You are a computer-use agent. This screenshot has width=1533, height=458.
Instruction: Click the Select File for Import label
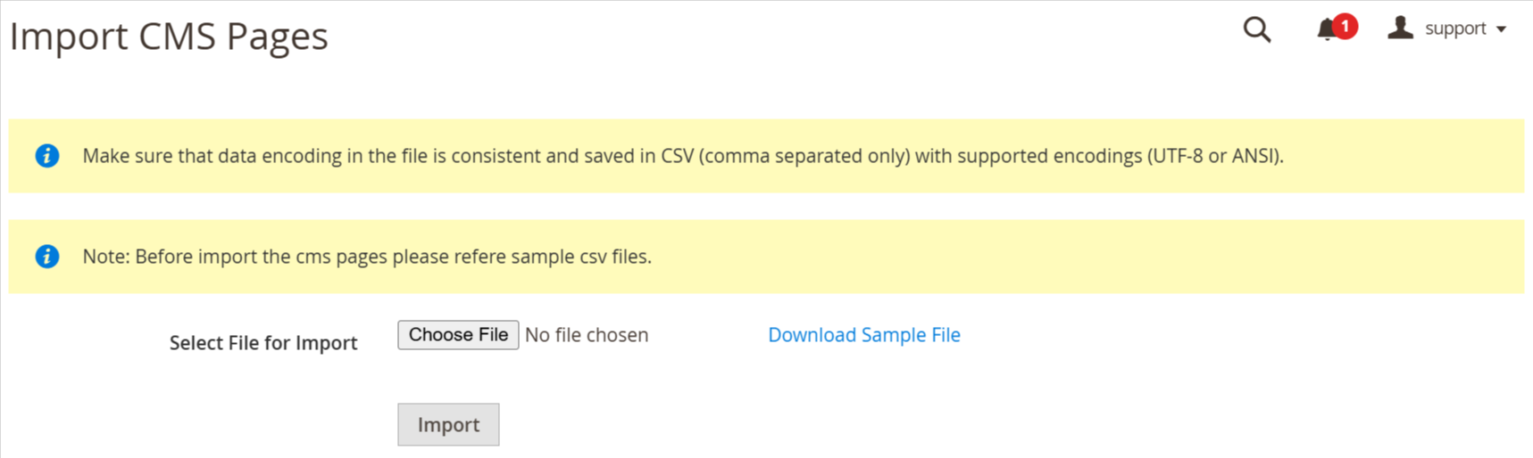pyautogui.click(x=263, y=343)
